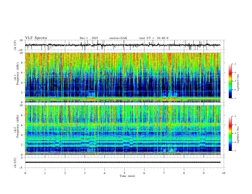
Task: Click the ch.3 flat voltage trace
Action: click(x=122, y=162)
